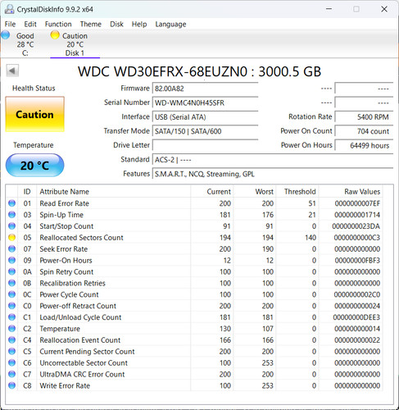Image resolution: width=399 pixels, height=410 pixels.
Task: Click the Power On Hours 64499 hours field
Action: tap(364, 145)
